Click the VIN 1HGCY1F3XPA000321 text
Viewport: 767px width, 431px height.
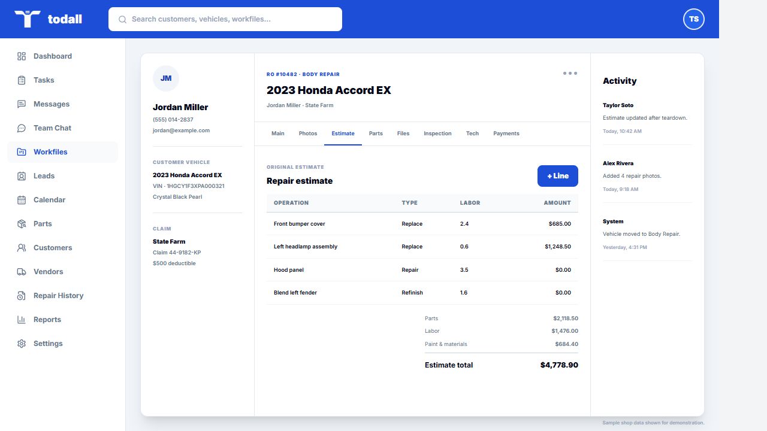coord(189,186)
